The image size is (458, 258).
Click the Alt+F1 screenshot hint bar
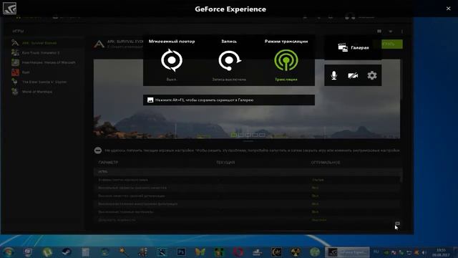tap(229, 100)
